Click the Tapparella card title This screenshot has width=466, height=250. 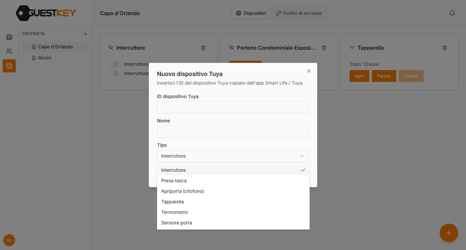(371, 48)
